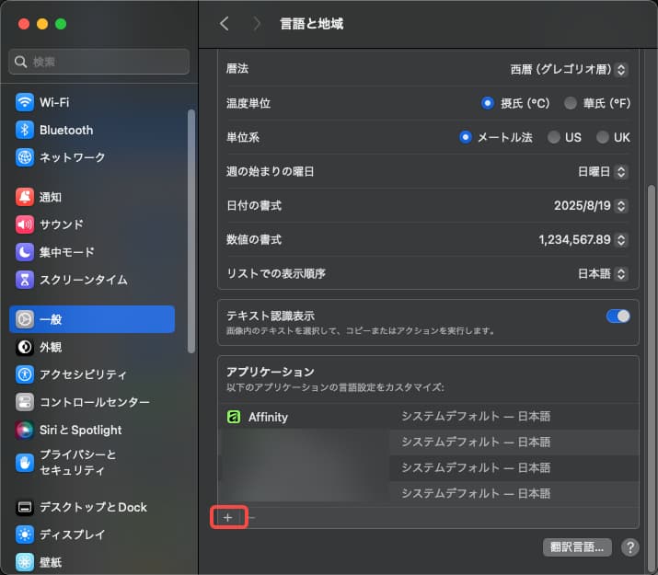658x575 pixels.
Task: Click the サウンド speaker icon
Action: (25, 224)
